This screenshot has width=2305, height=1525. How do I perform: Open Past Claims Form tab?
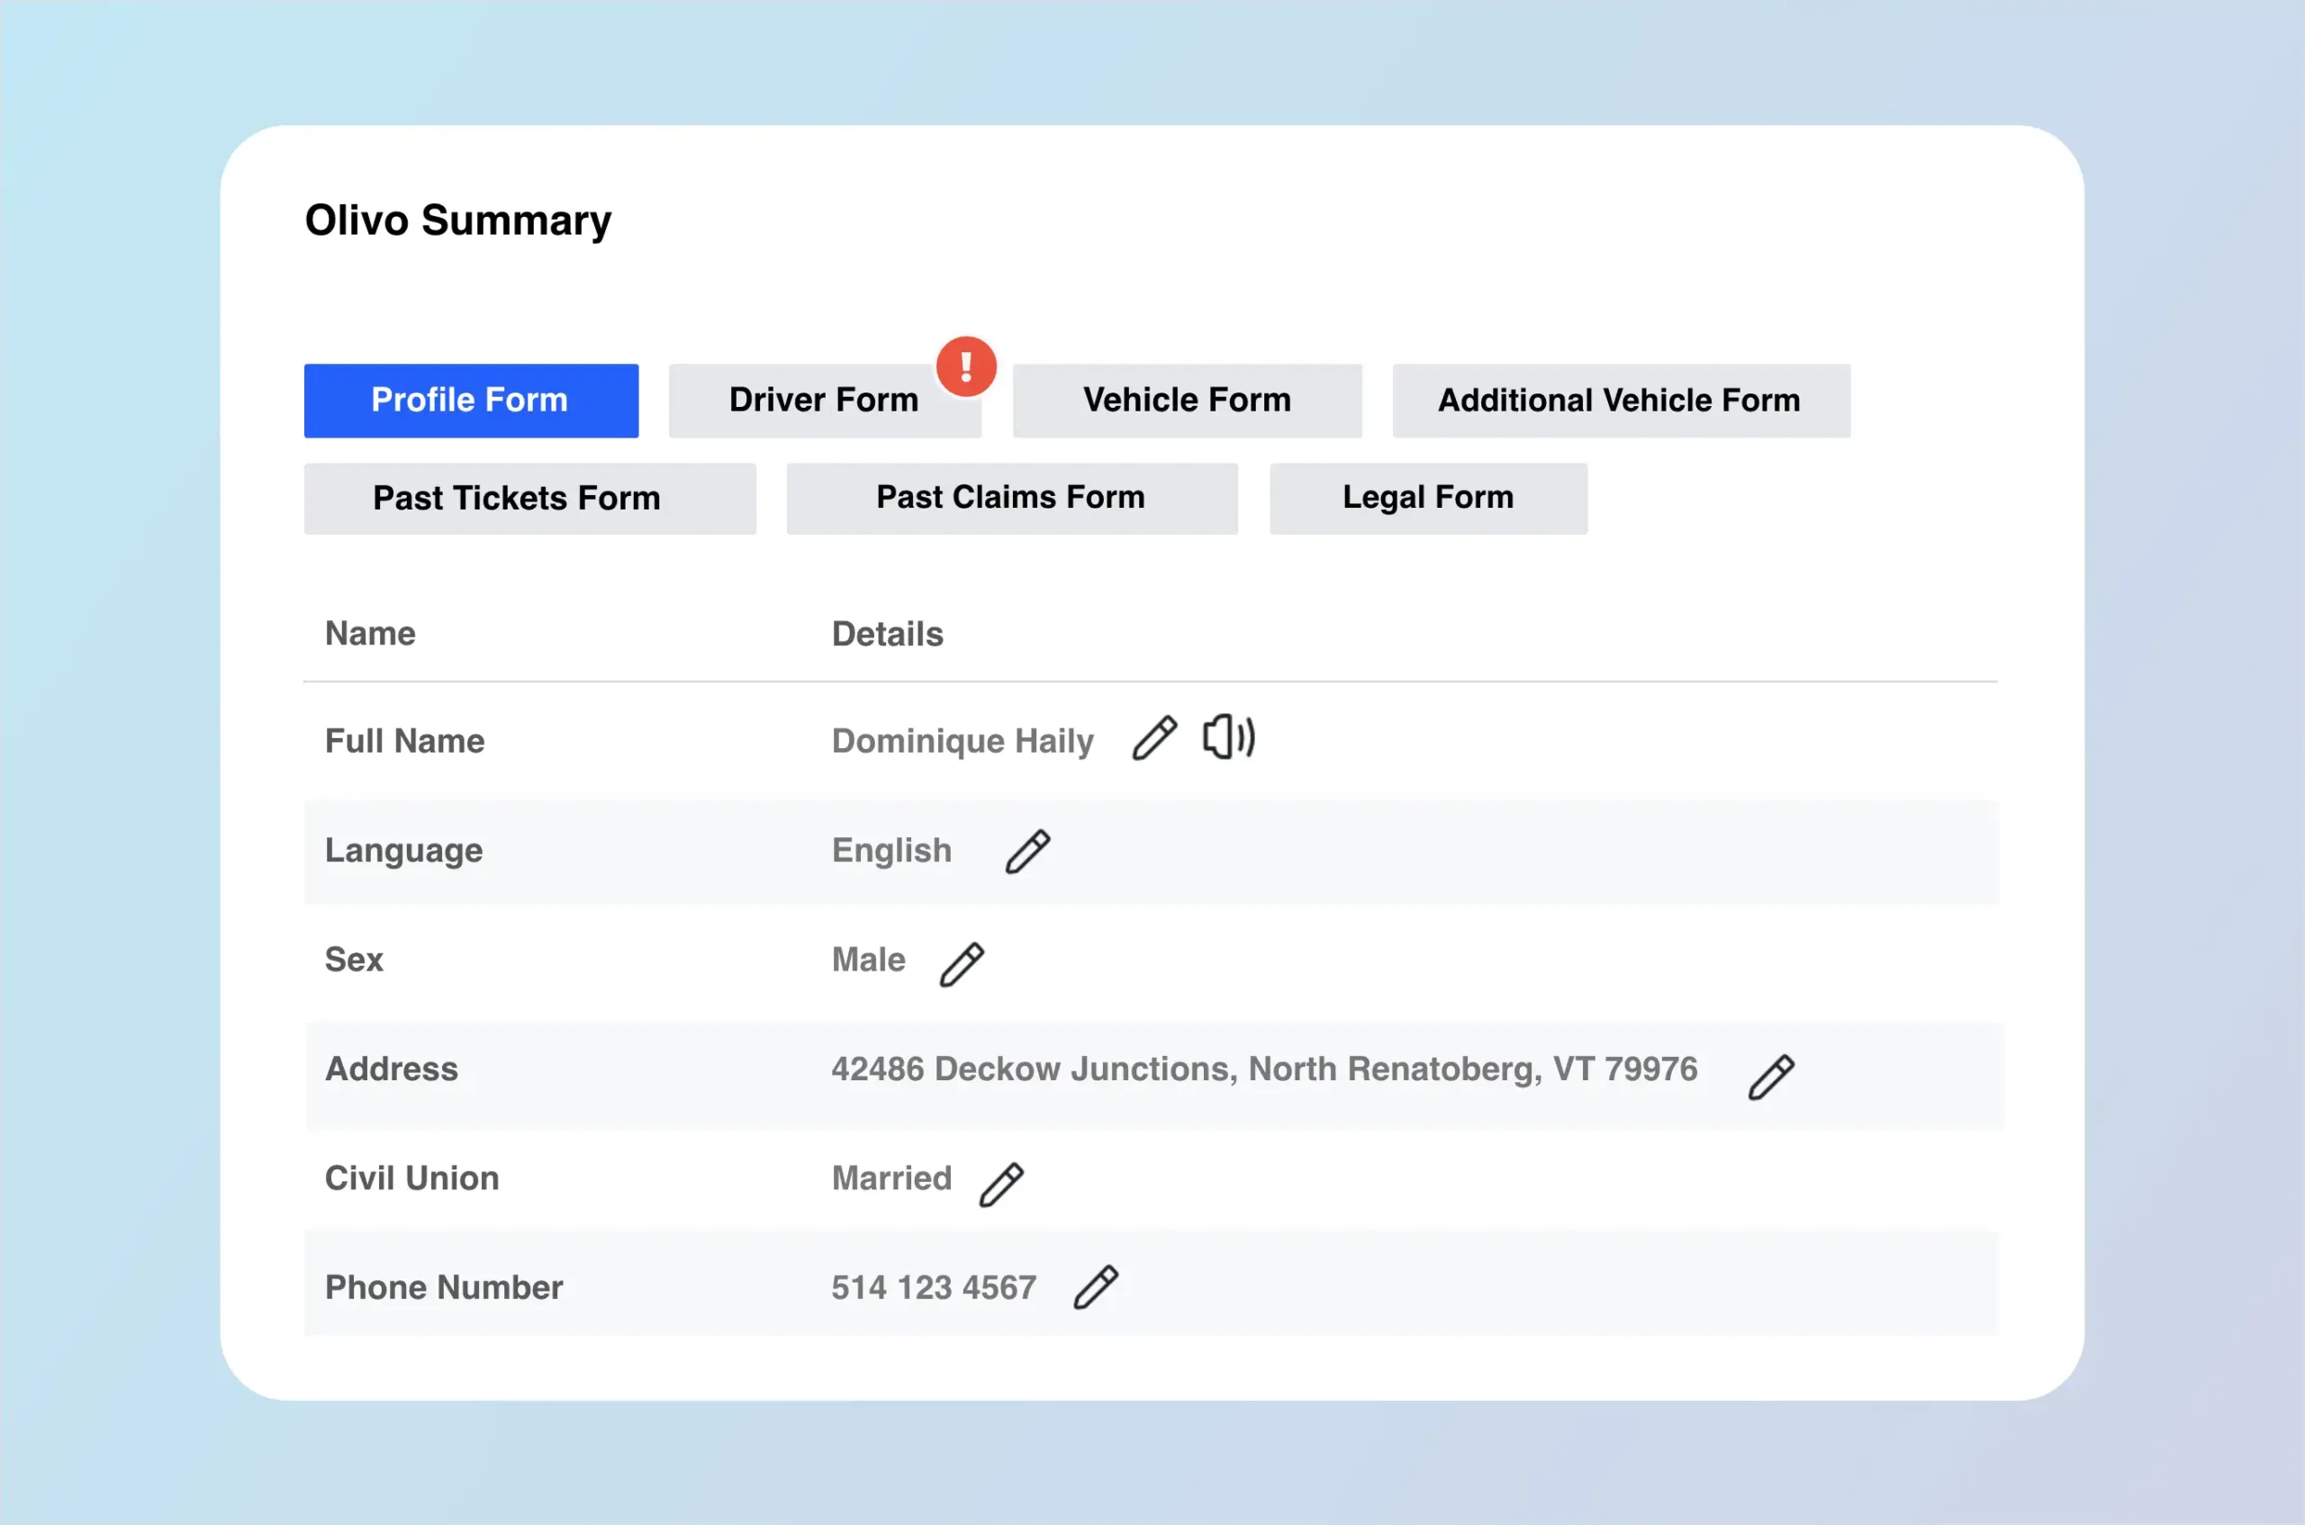coord(1011,498)
